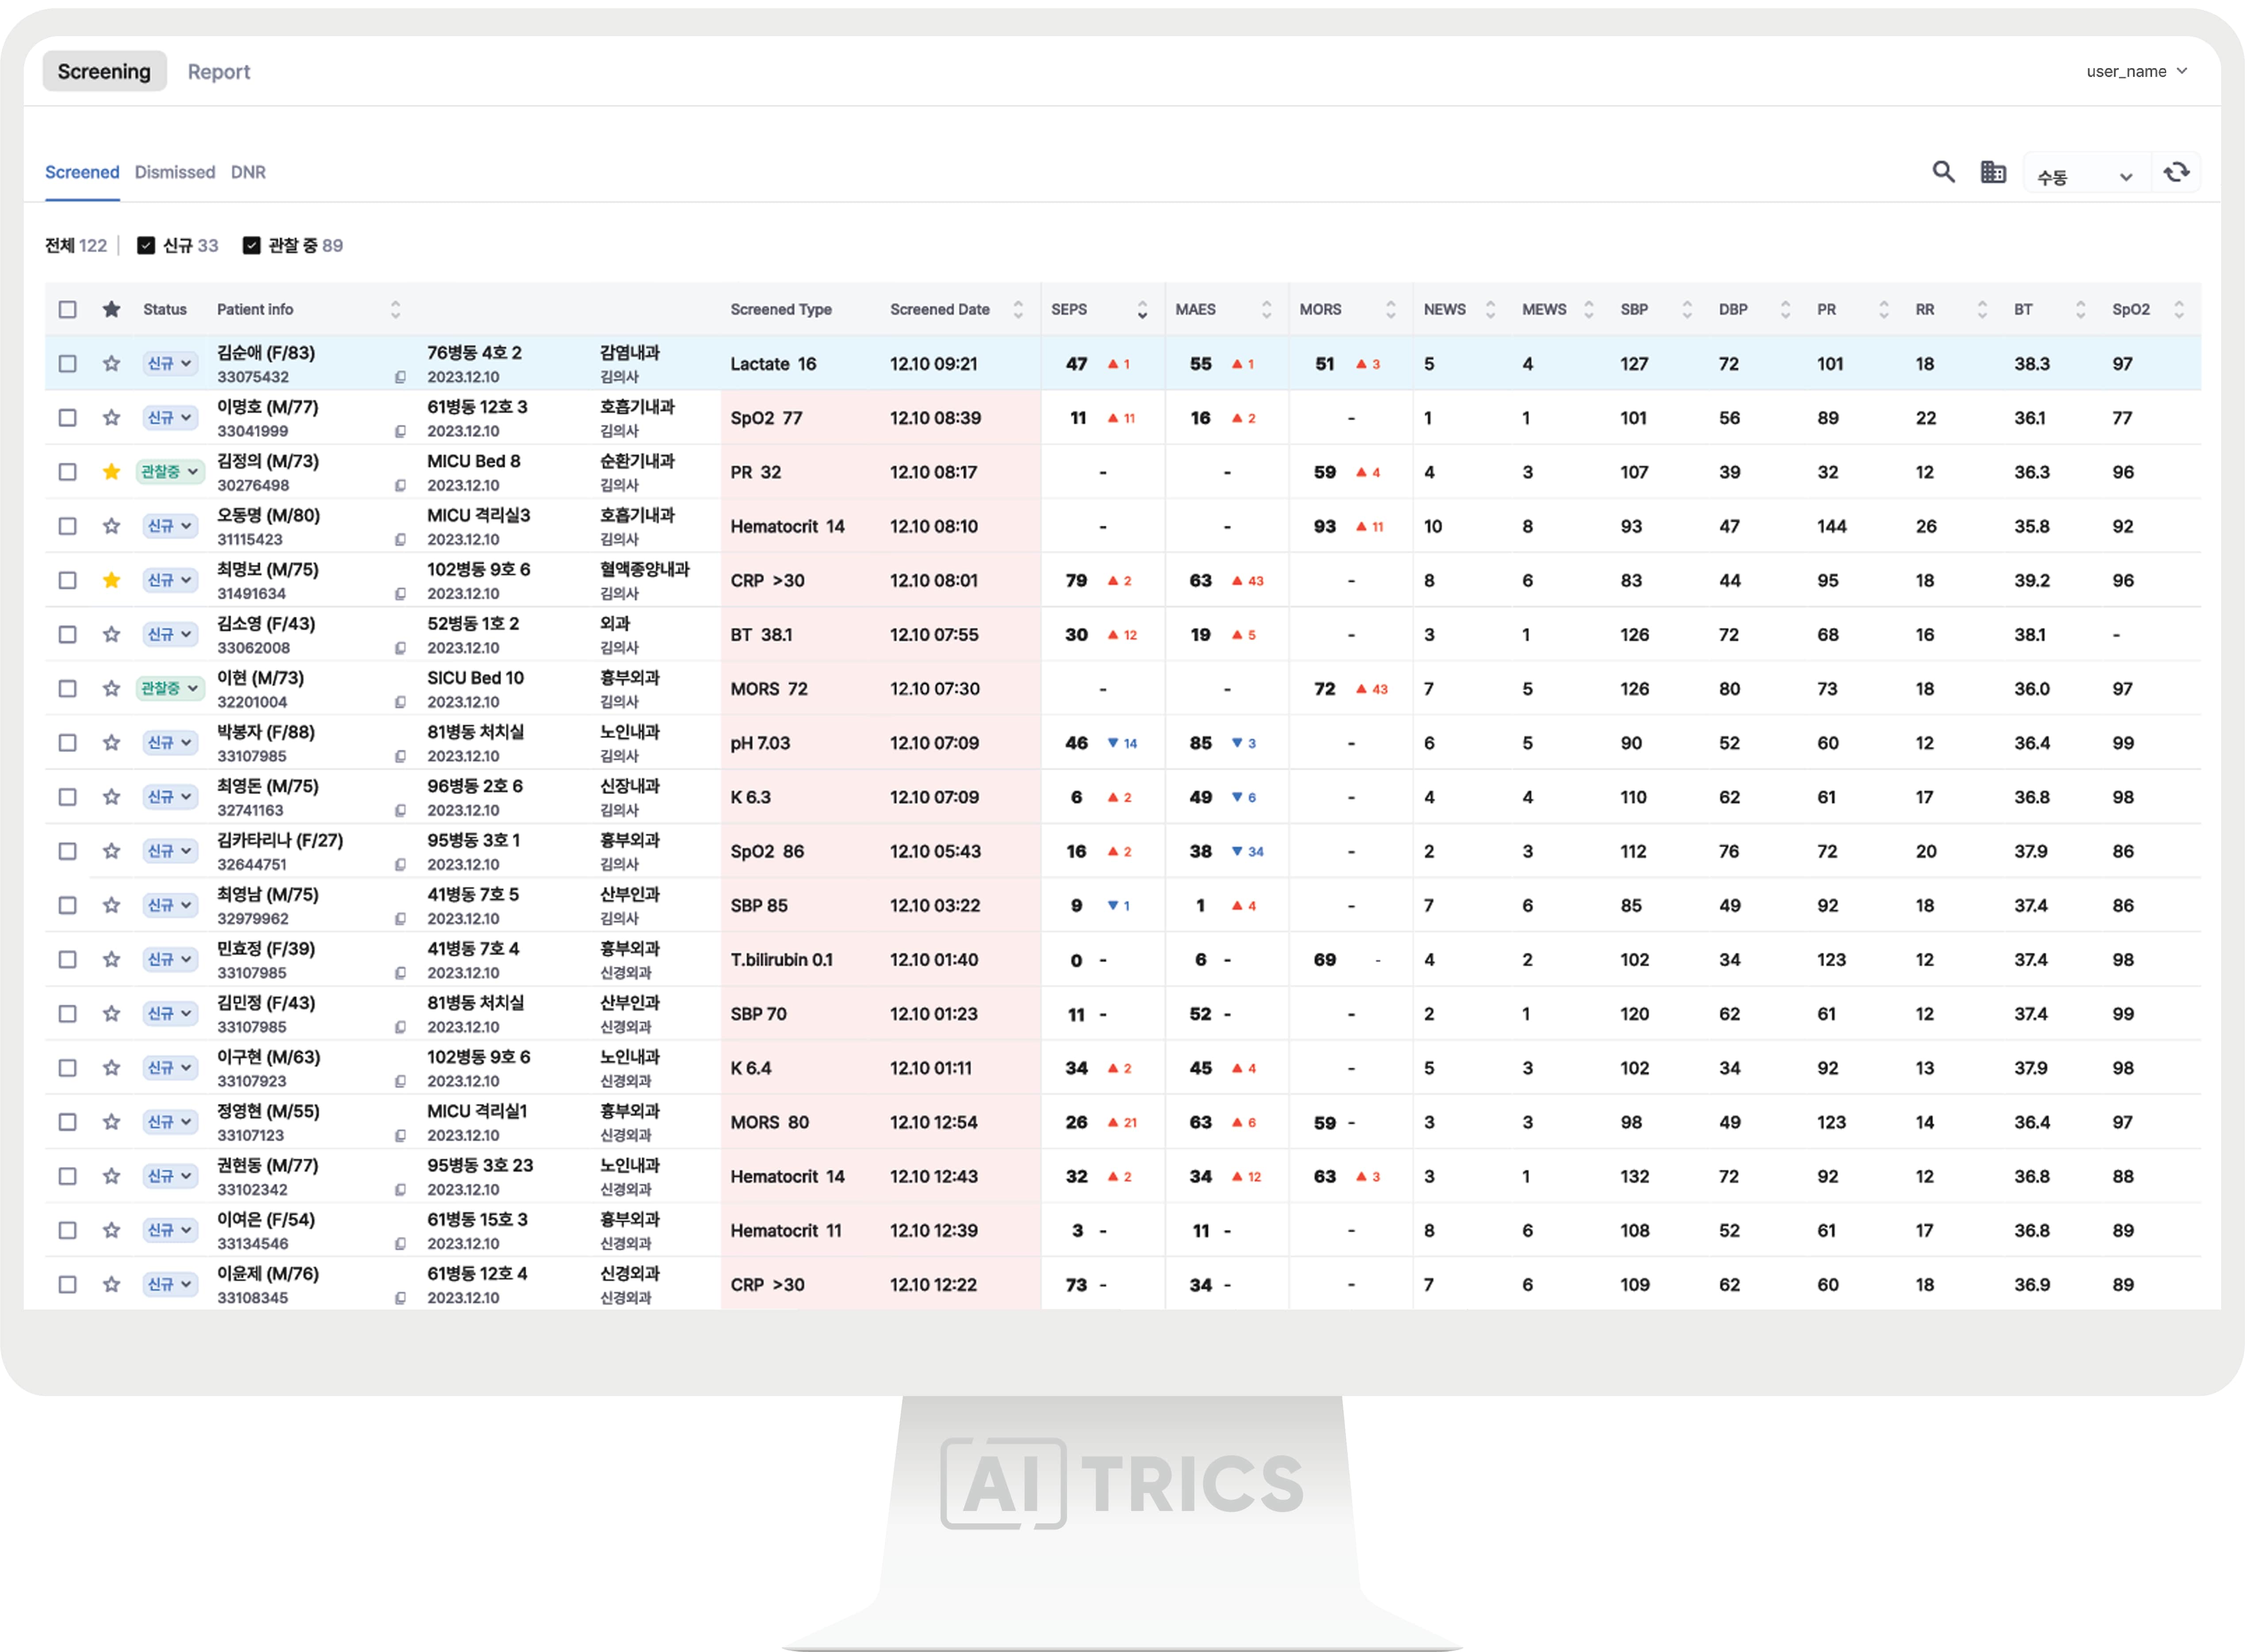Click the star icon in table header
This screenshot has width=2245, height=1652.
111,310
